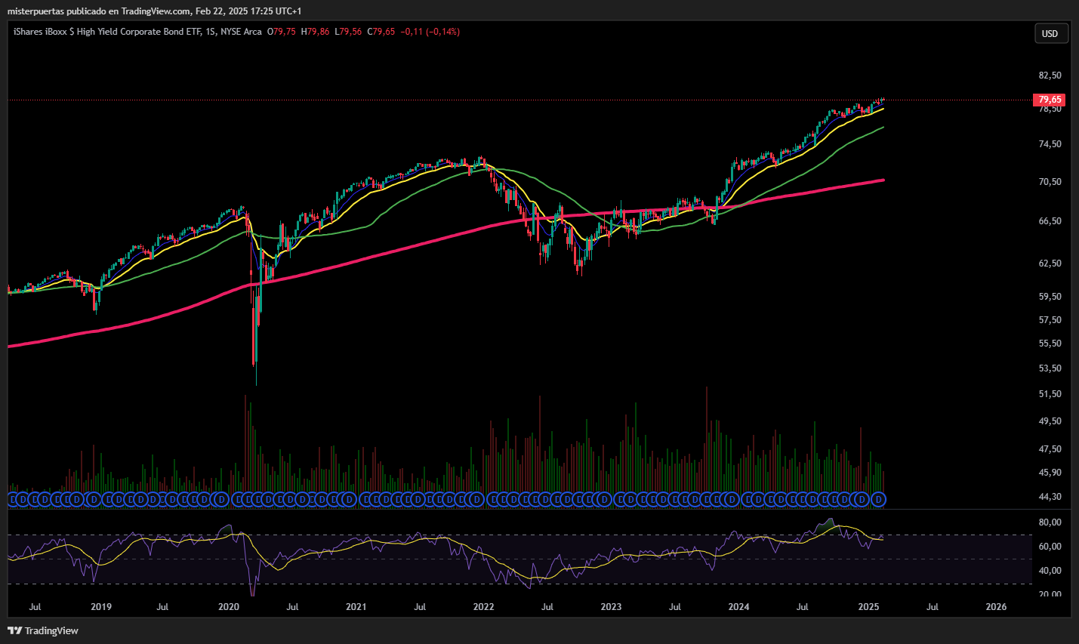Click the 57,50 price axis label
Image resolution: width=1079 pixels, height=644 pixels.
1050,320
